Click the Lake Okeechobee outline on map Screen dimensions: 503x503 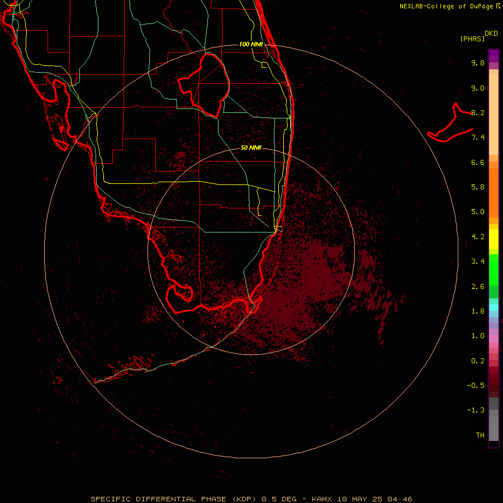(204, 85)
